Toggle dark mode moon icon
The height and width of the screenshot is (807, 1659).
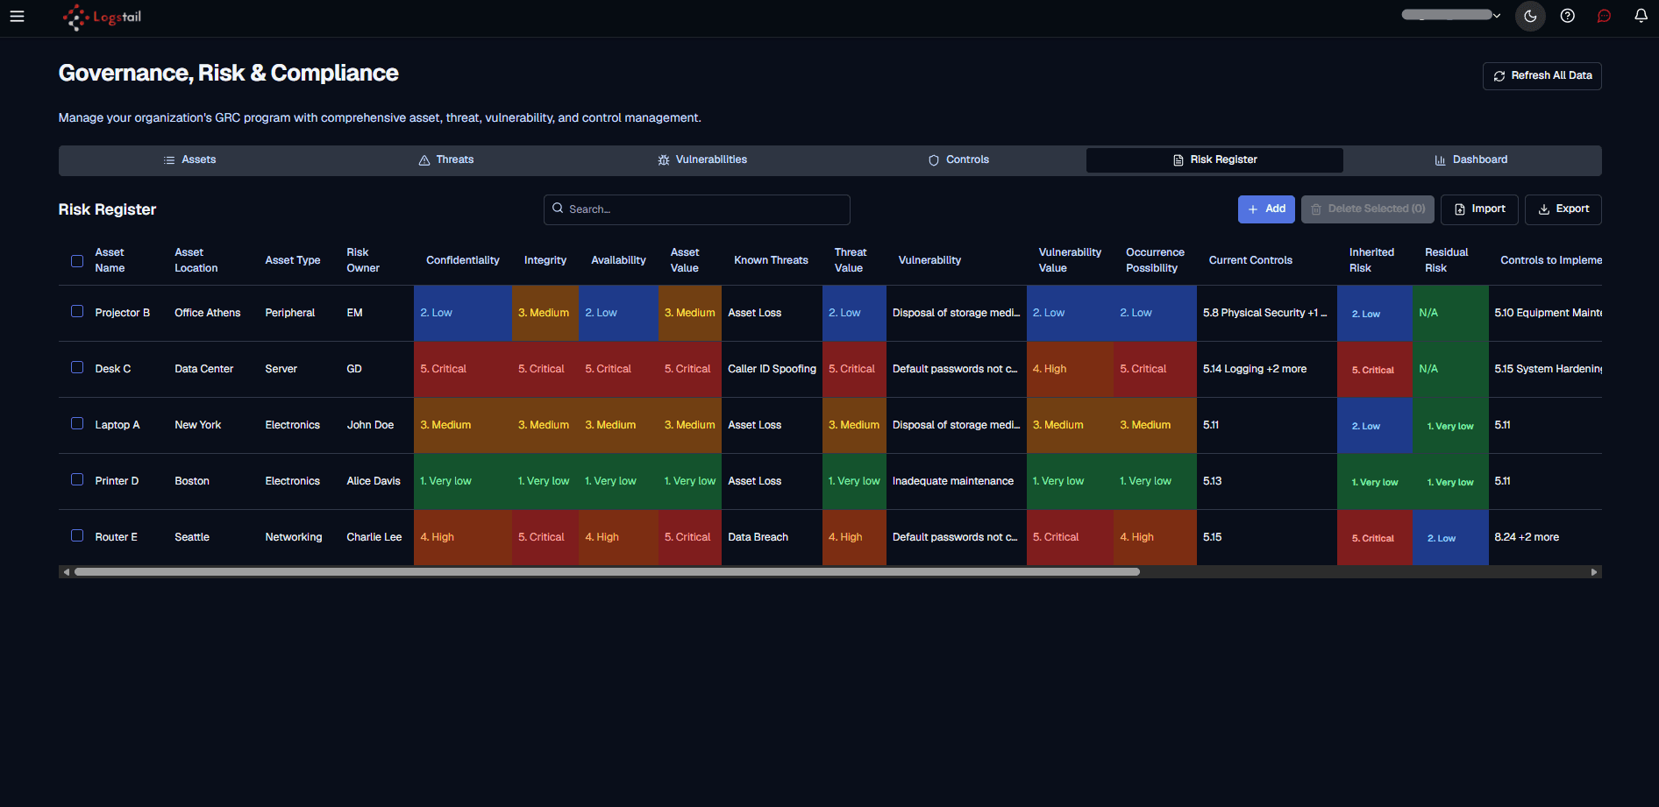(1530, 16)
